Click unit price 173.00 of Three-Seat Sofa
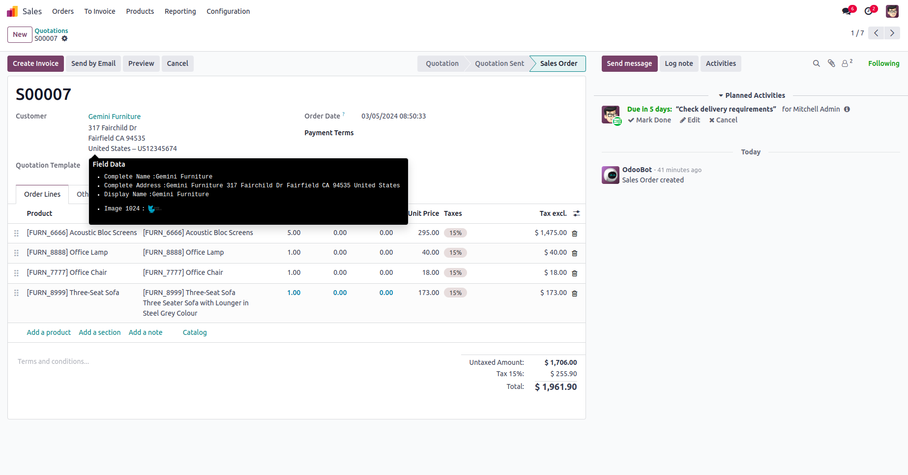This screenshot has width=908, height=475. point(429,293)
